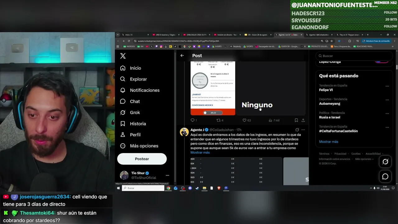Repost the post with 4 reposts
The width and height of the screenshot is (398, 224).
click(x=220, y=120)
